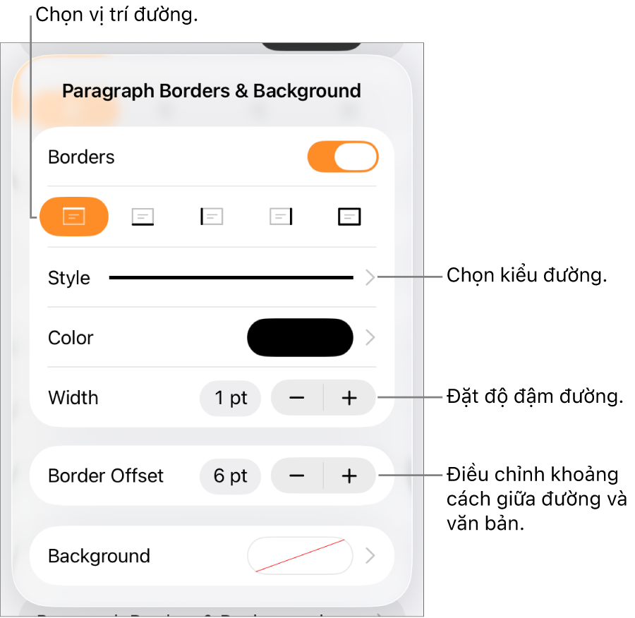Click the solid line Style preview
This screenshot has width=635, height=618.
coord(231,278)
